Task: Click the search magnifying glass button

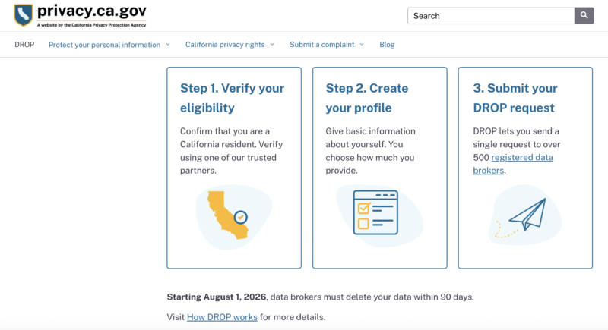Action: click(584, 15)
